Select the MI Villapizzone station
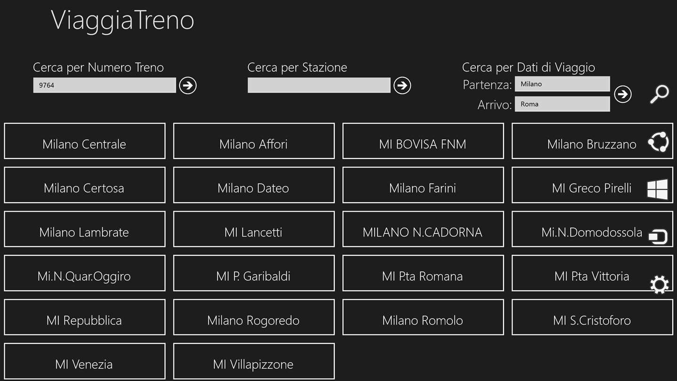 pos(254,361)
